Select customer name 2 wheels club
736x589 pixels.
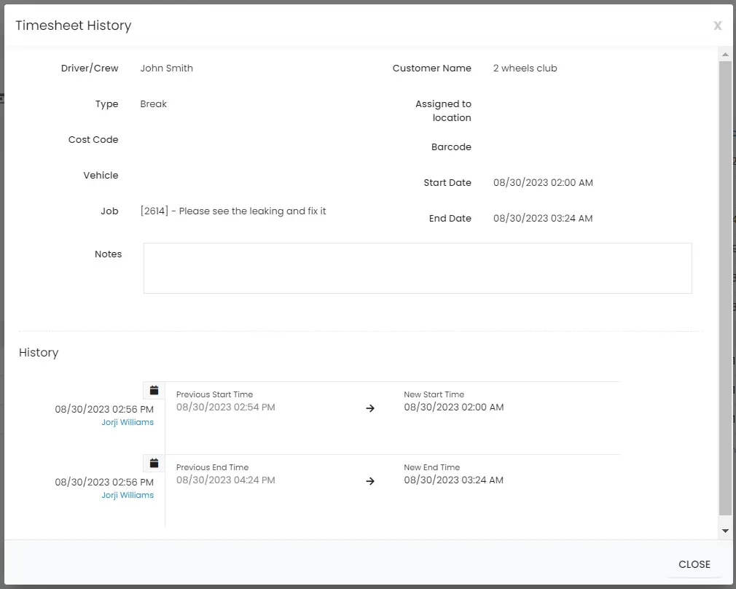525,68
